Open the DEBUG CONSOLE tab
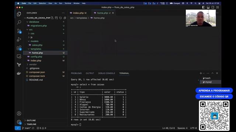This screenshot has width=236, height=132. click(107, 73)
